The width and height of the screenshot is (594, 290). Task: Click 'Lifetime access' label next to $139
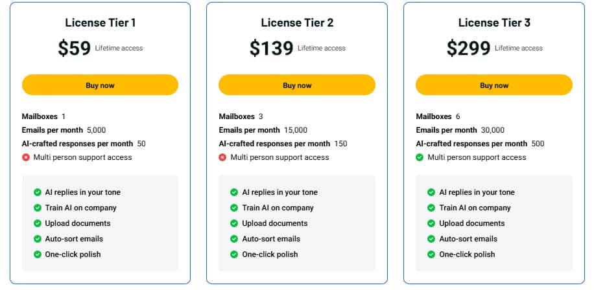pyautogui.click(x=322, y=49)
